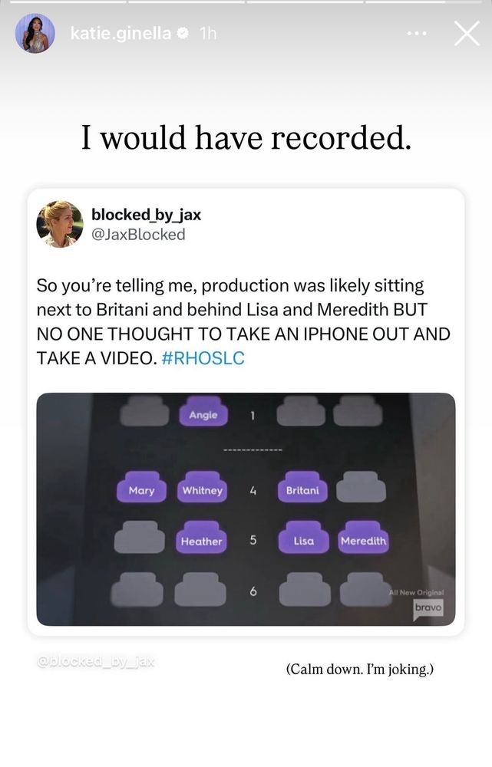Viewport: 492px width, 767px height.
Task: Close the story with the X
Action: tap(467, 33)
